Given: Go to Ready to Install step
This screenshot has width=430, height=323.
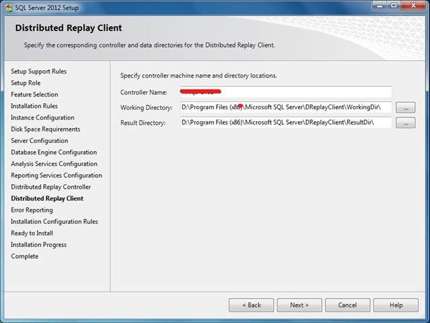Looking at the screenshot, I should pyautogui.click(x=32, y=233).
